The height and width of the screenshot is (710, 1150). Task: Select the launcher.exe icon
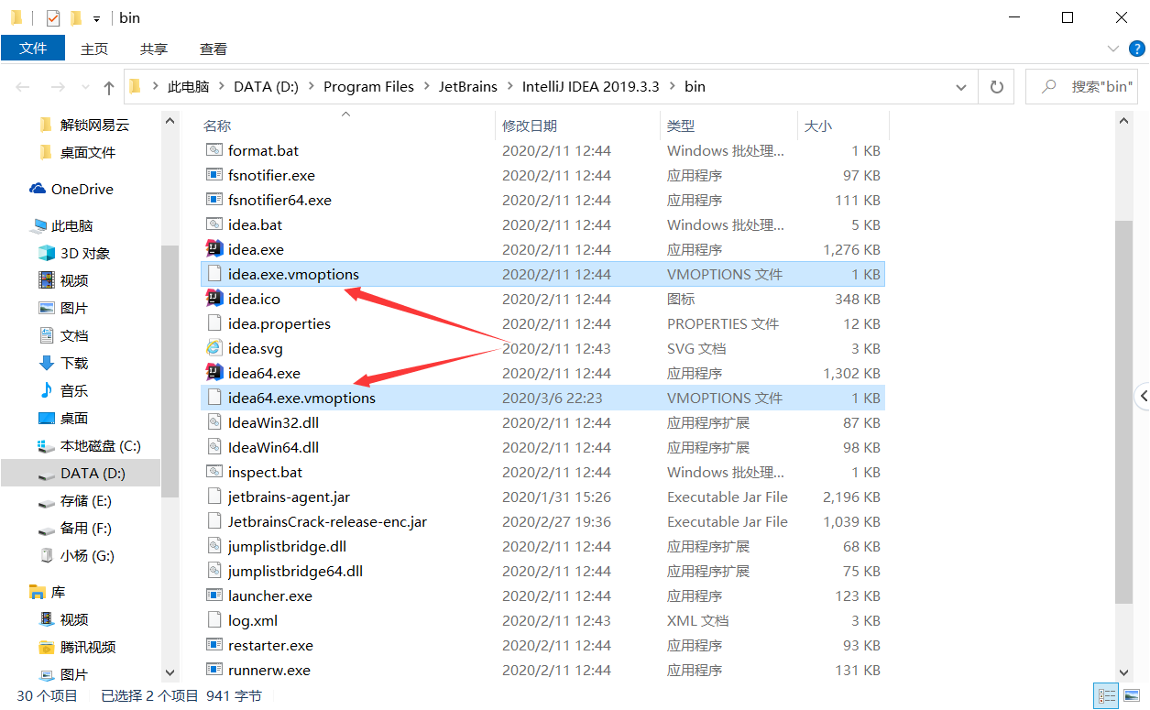point(214,595)
